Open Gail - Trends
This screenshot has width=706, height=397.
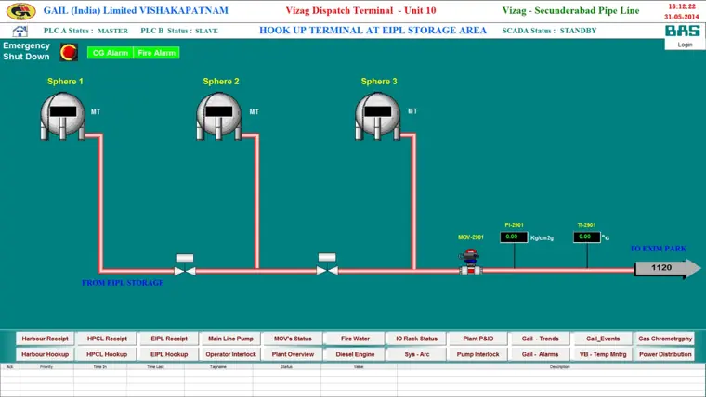(x=541, y=339)
